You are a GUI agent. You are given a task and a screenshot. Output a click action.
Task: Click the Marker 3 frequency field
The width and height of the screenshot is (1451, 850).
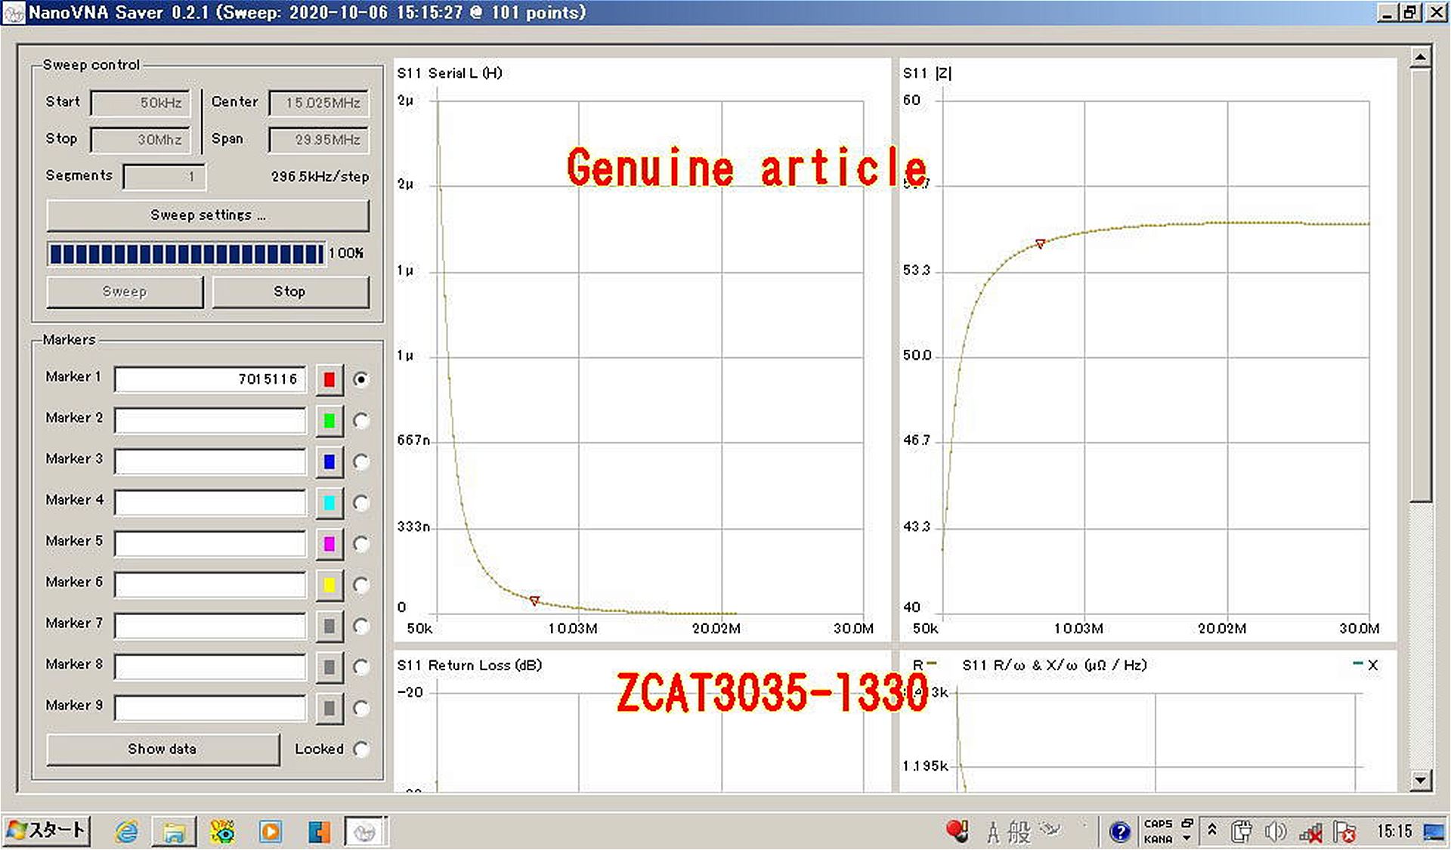[210, 462]
